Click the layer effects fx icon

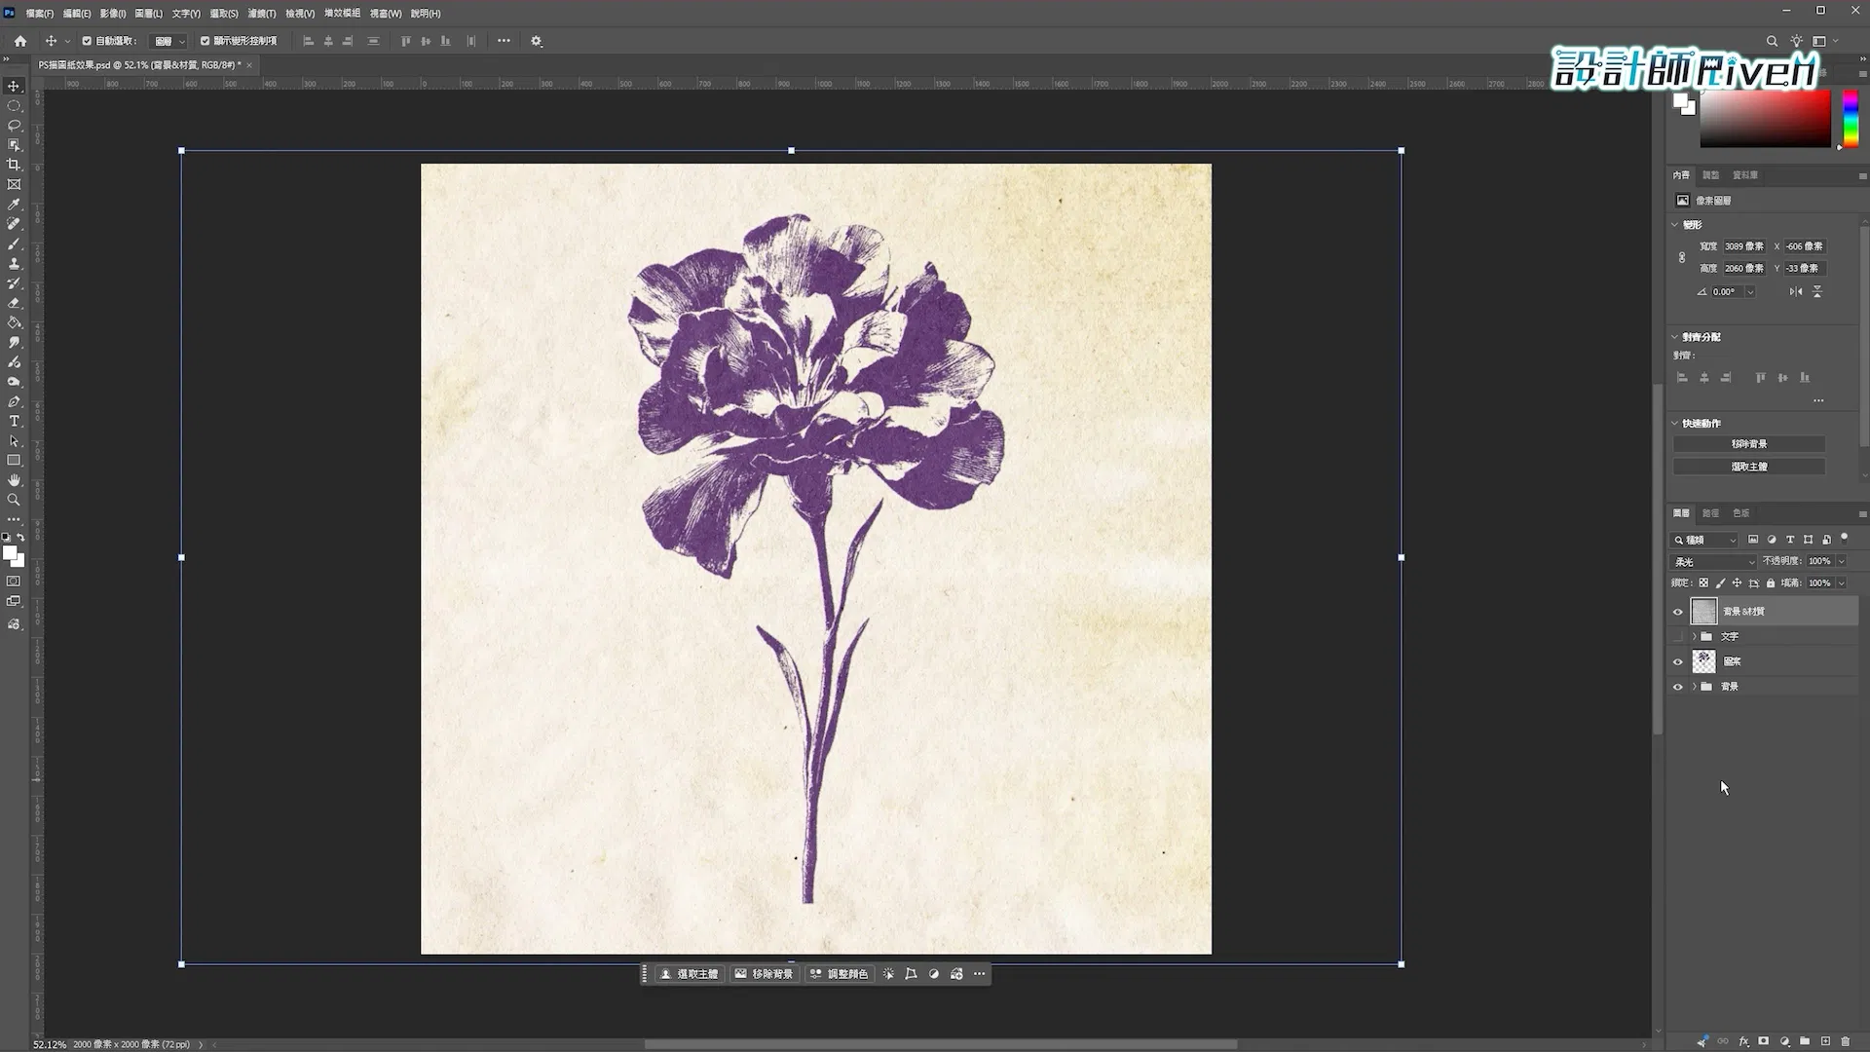pos(1743,1041)
